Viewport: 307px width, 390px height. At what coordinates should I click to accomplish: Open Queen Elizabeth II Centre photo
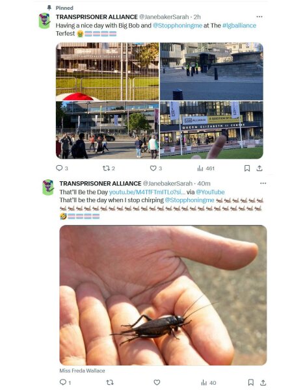tap(211, 130)
